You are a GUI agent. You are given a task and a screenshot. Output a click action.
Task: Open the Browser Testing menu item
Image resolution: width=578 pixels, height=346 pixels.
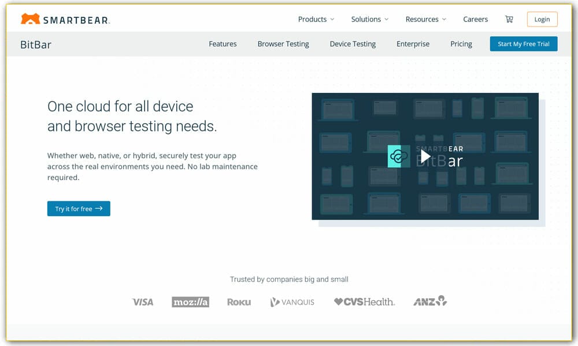[283, 44]
